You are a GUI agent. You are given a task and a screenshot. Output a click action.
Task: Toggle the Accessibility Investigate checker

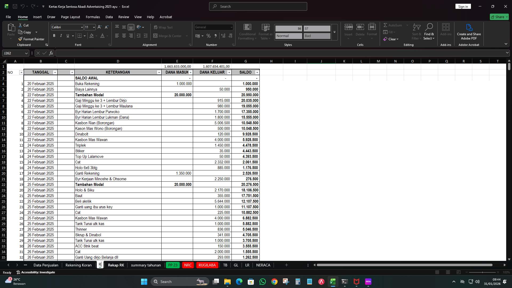pyautogui.click(x=36, y=272)
